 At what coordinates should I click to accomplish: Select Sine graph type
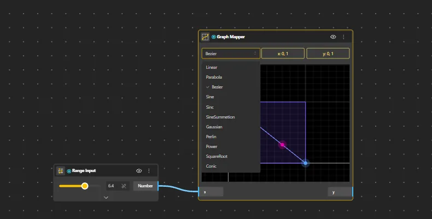(x=231, y=97)
